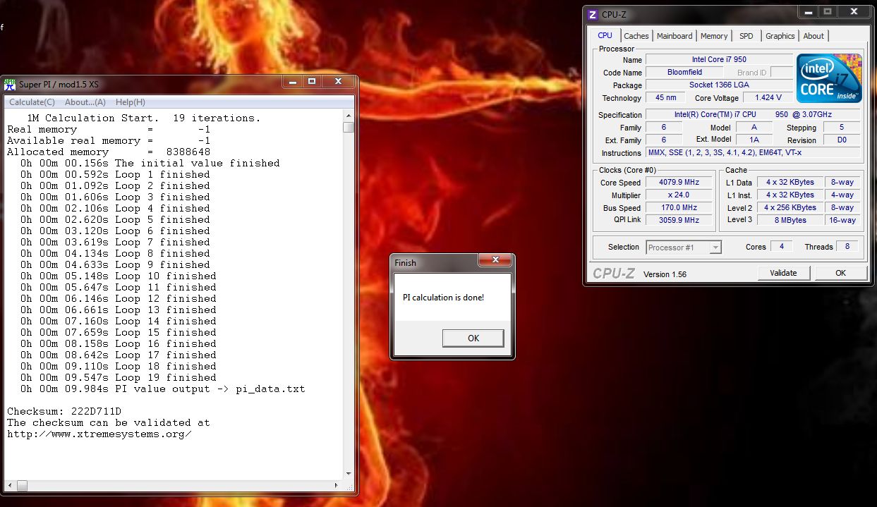Close the Finish dialog with the X

[495, 262]
